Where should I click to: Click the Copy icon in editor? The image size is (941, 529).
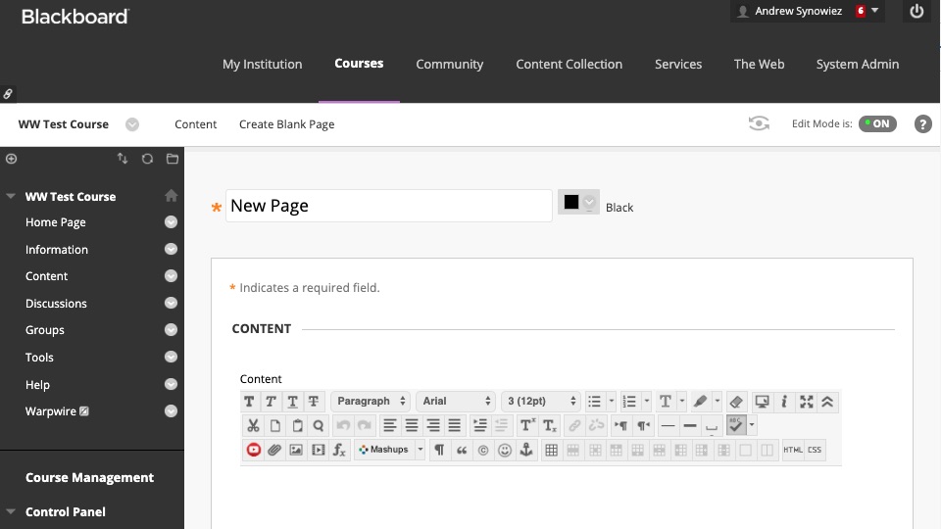pos(274,426)
